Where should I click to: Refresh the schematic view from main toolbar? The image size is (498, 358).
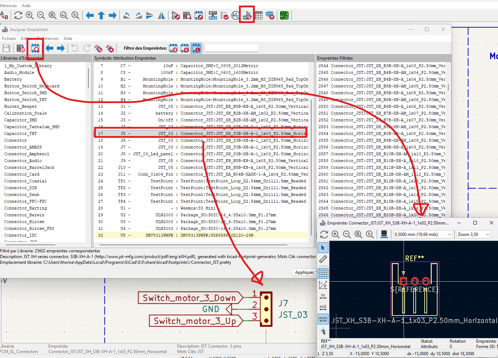pos(18,15)
